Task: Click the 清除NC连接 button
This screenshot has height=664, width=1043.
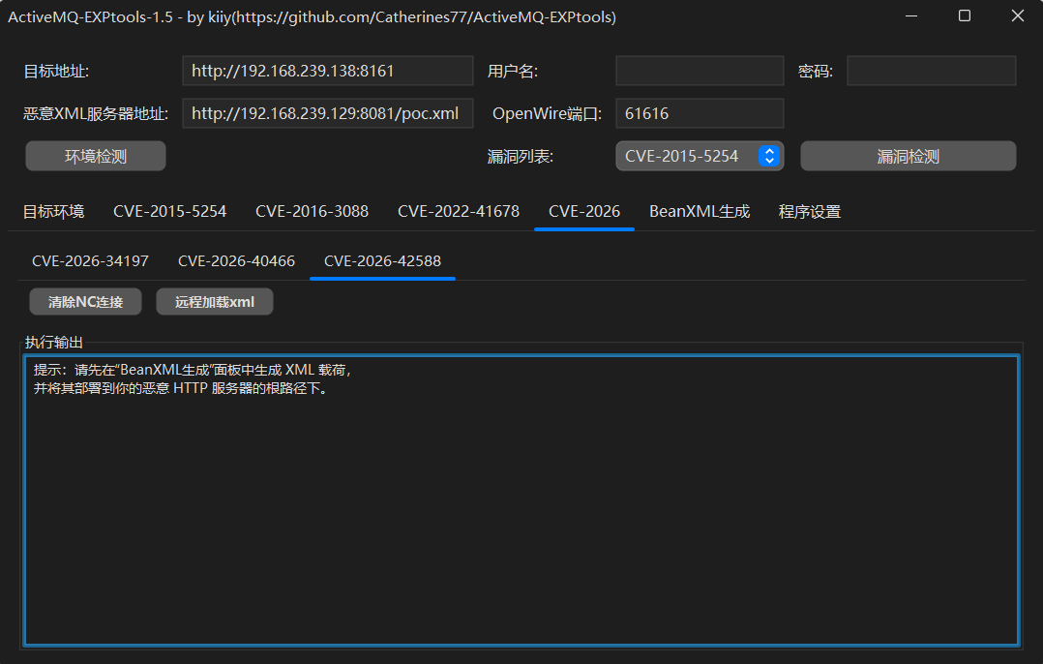Action: point(86,302)
